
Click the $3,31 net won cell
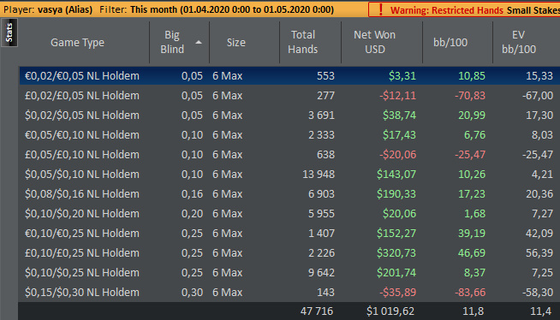402,75
